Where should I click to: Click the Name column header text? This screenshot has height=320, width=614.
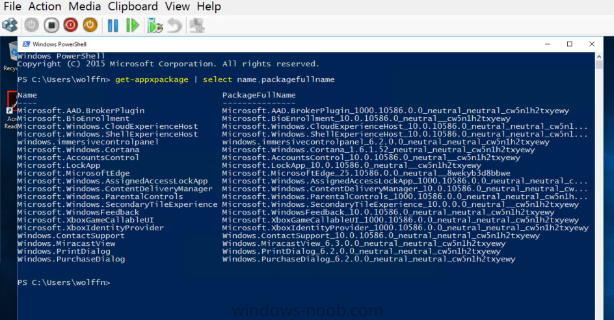point(27,95)
